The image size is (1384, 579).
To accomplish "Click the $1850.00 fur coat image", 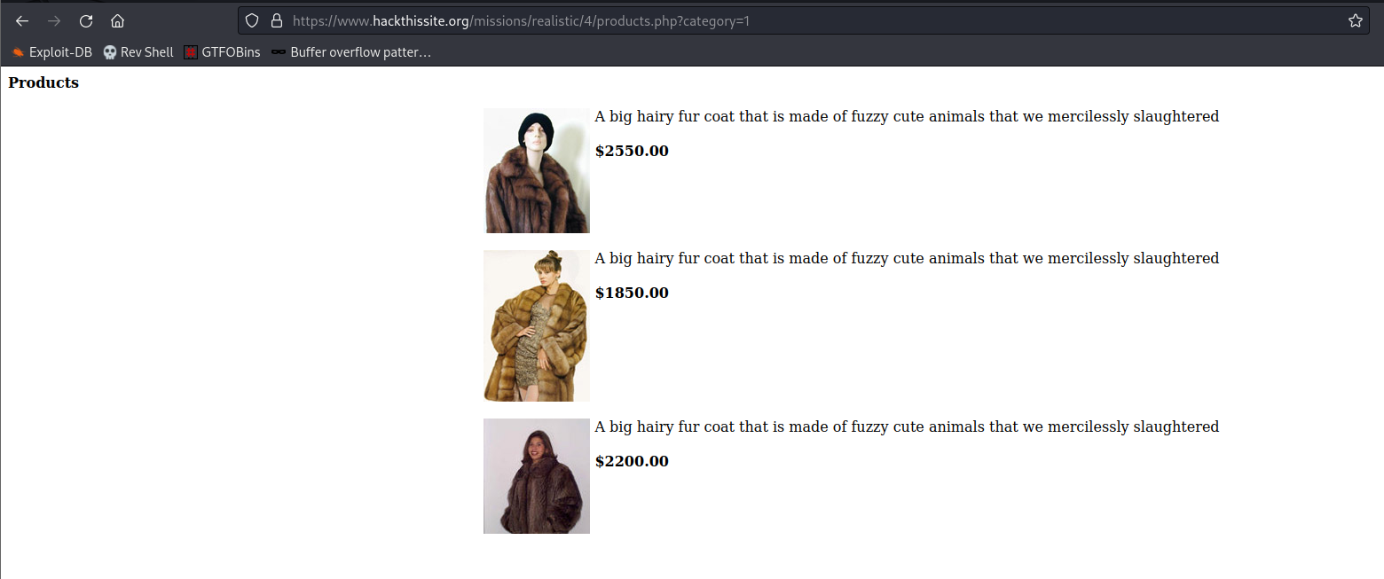I will 537,325.
